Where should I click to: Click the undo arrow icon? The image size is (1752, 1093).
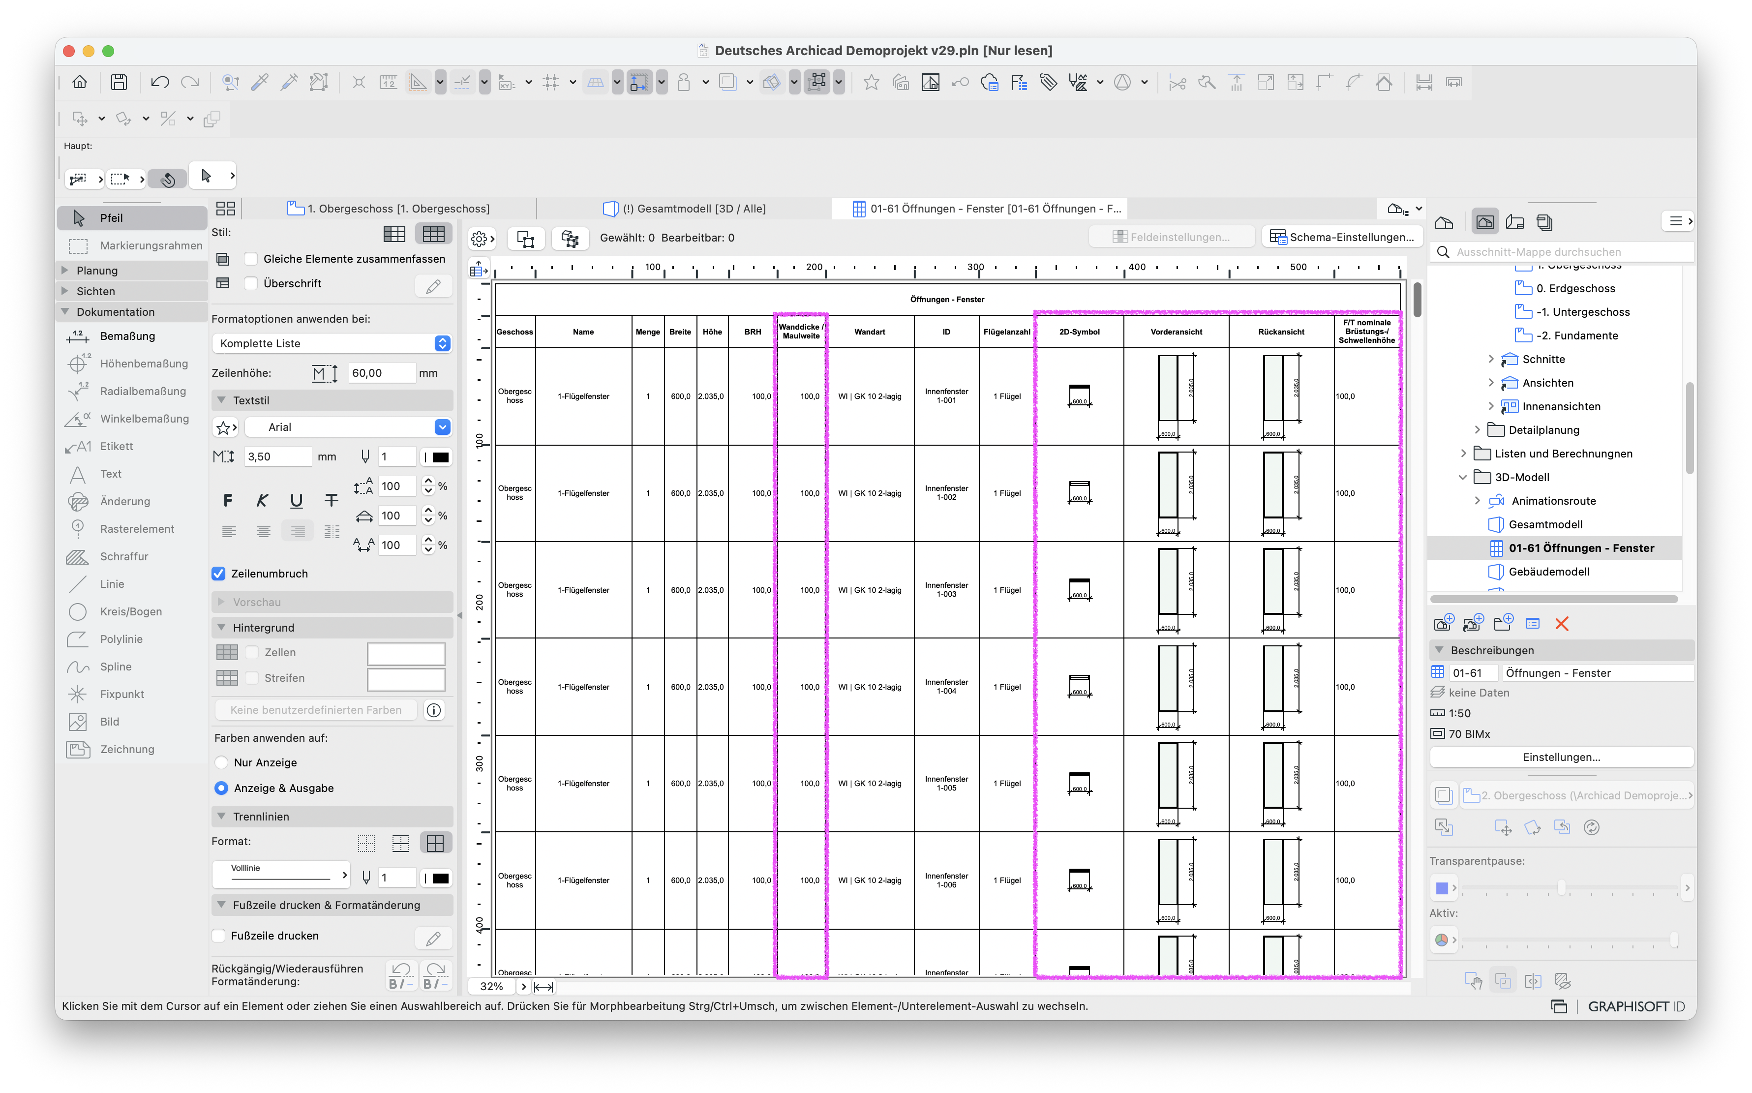(x=160, y=83)
